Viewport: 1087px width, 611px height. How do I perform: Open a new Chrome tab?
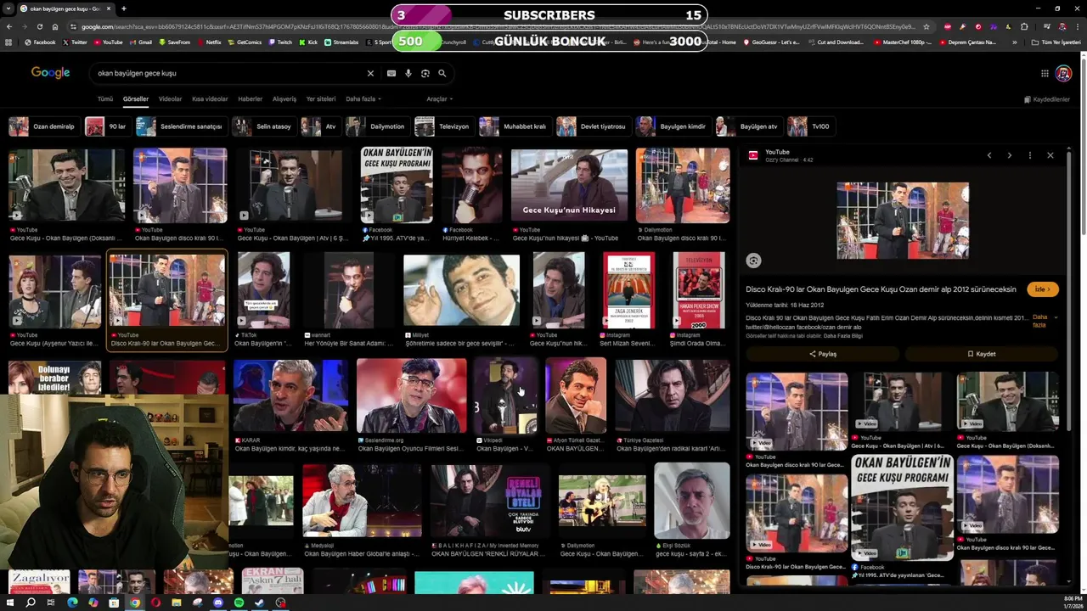click(x=124, y=8)
